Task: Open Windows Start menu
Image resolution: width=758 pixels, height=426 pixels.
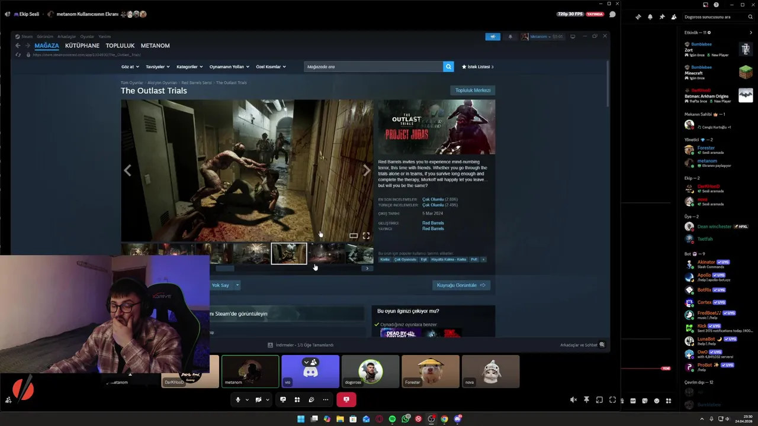Action: click(x=301, y=419)
